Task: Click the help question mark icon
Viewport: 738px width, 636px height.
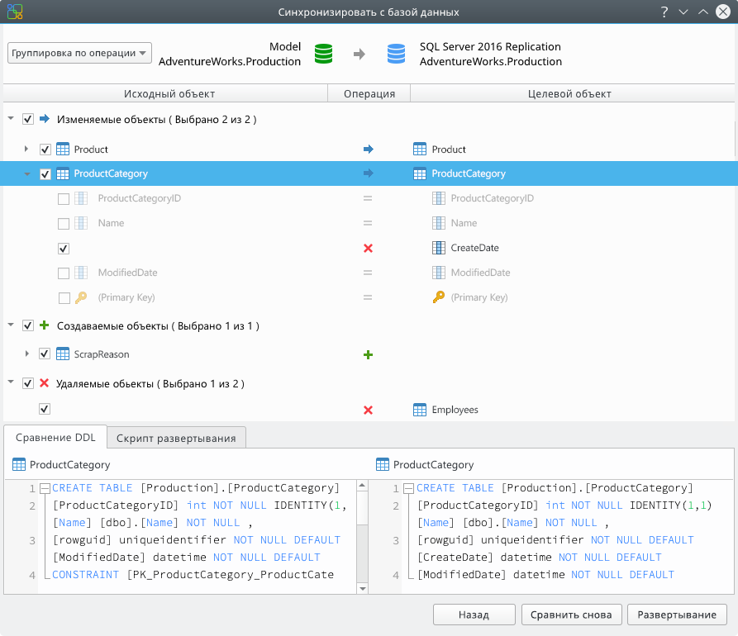Action: point(664,12)
